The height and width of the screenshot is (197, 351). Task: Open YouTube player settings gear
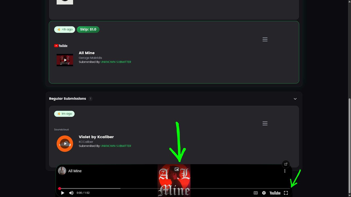click(264, 193)
